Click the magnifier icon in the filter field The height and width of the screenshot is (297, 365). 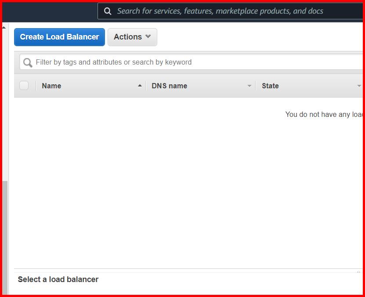coord(27,62)
